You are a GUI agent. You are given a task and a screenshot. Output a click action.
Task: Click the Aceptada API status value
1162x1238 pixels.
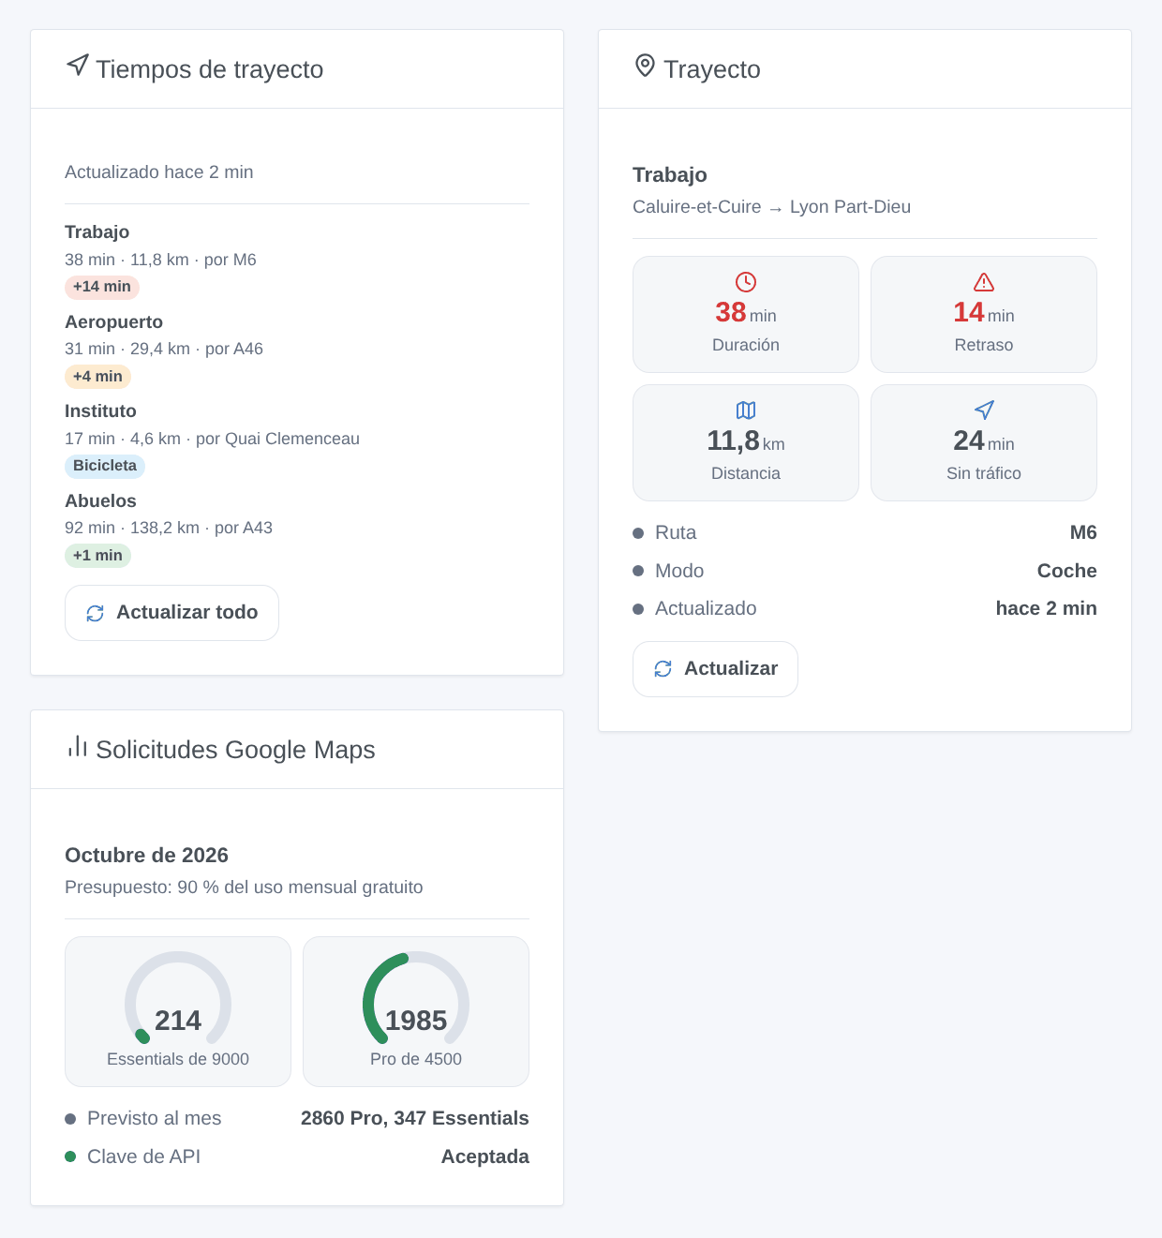tap(485, 1156)
